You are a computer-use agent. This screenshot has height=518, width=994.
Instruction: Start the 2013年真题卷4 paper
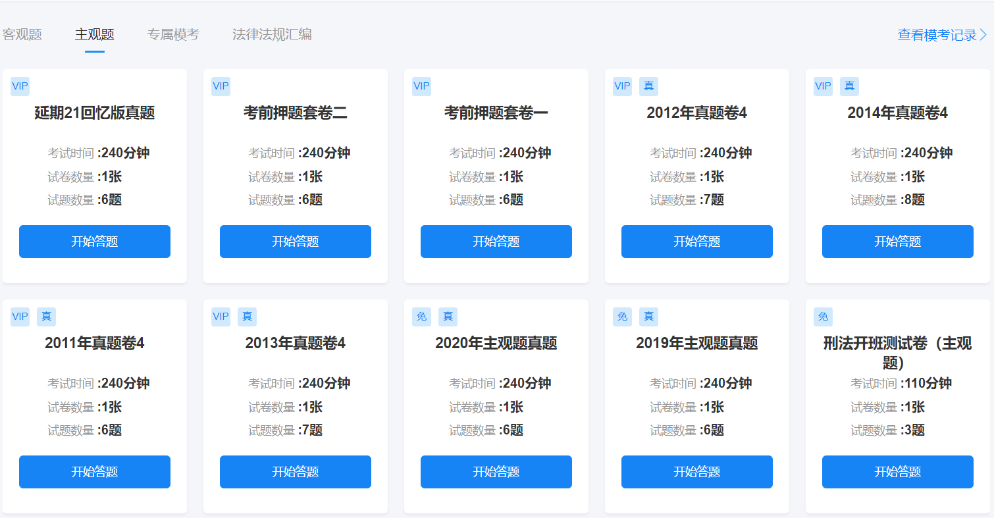point(296,472)
